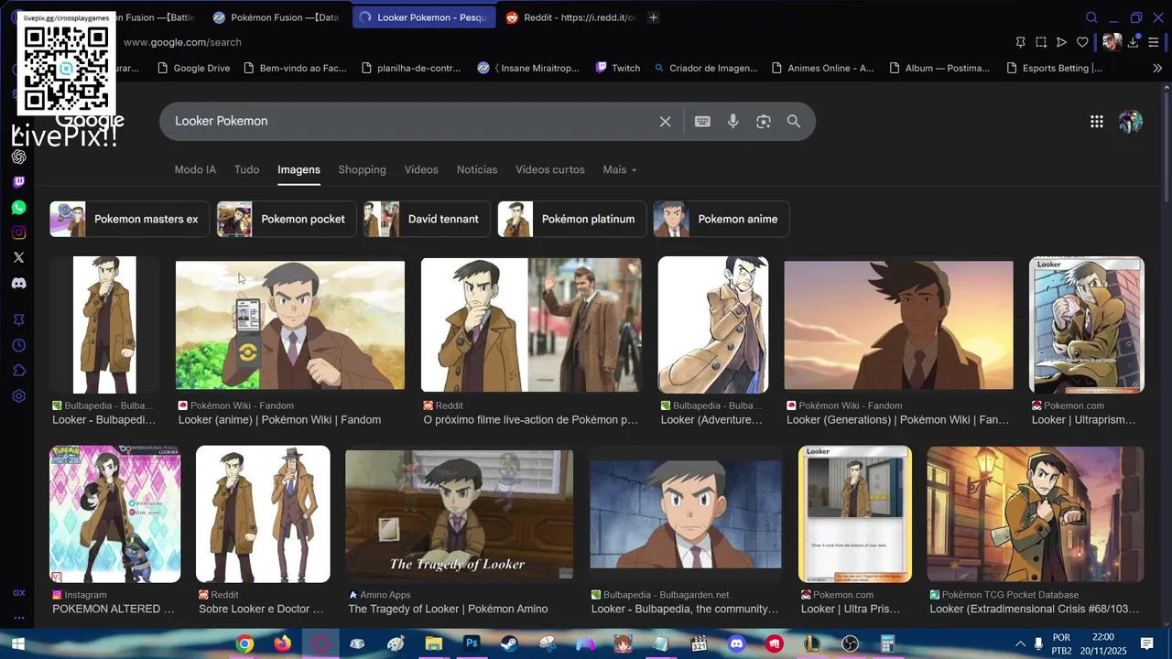The height and width of the screenshot is (659, 1172).
Task: Open the Pokémon TCG Pocket Looker card thumbnail
Action: tap(1036, 514)
